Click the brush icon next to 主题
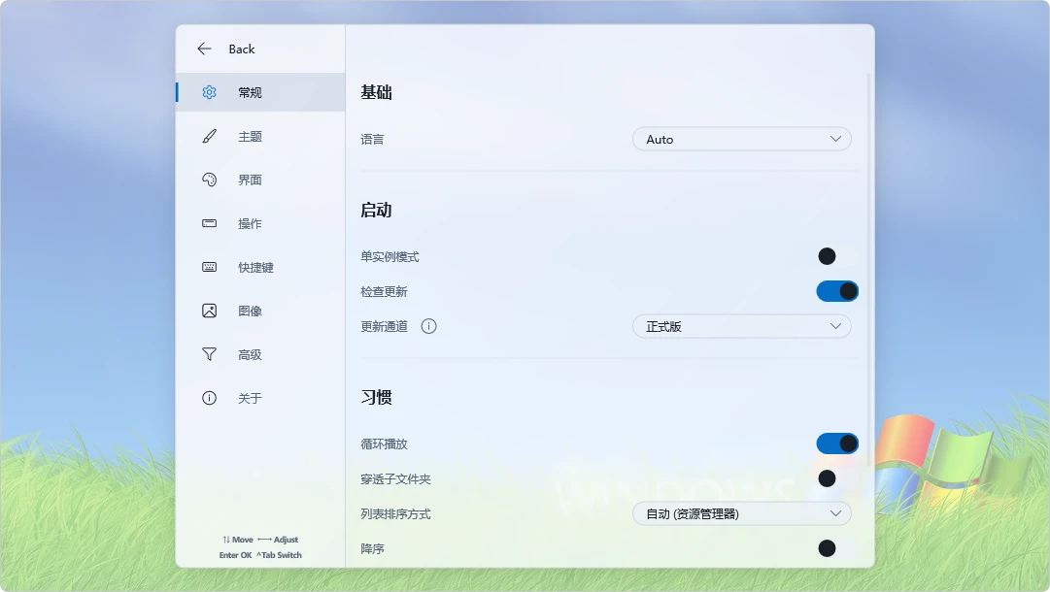1050x592 pixels. coord(209,137)
